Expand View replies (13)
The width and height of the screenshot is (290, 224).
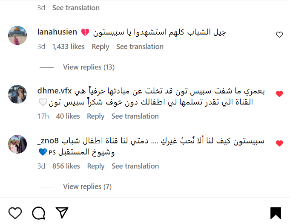click(x=89, y=67)
